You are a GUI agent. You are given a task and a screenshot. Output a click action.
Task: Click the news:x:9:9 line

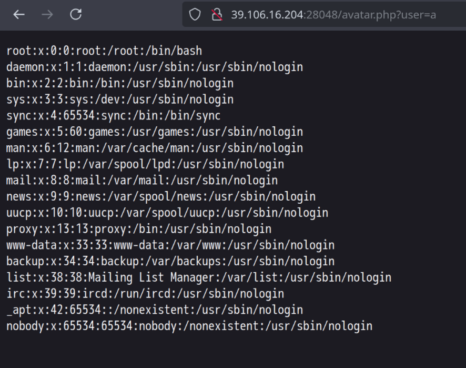point(161,197)
